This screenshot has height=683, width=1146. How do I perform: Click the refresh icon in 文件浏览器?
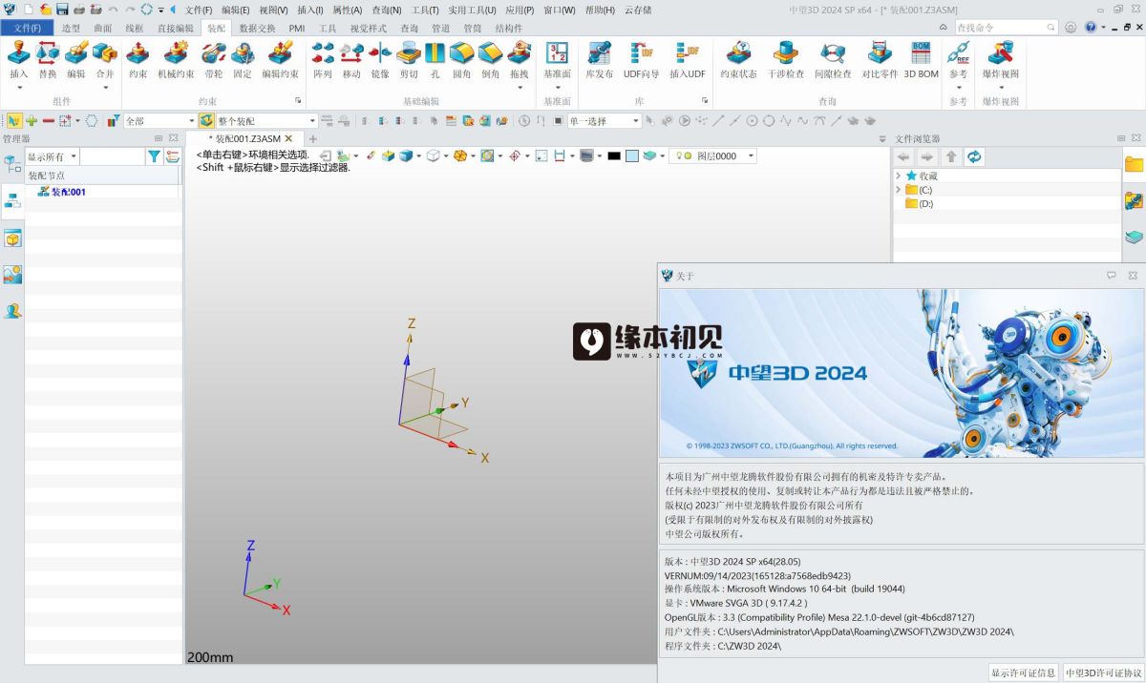[x=974, y=156]
